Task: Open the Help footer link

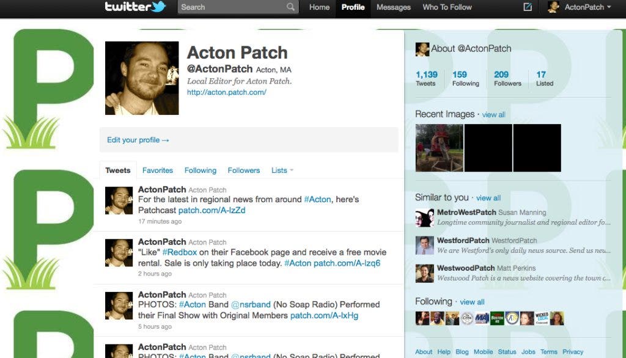Action: [x=444, y=352]
